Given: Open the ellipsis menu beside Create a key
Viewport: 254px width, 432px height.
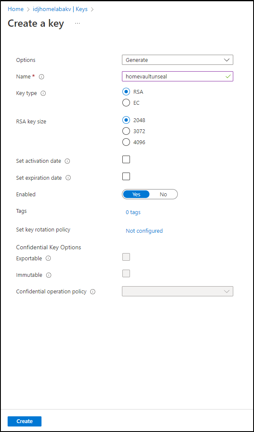Looking at the screenshot, I should 77,24.
